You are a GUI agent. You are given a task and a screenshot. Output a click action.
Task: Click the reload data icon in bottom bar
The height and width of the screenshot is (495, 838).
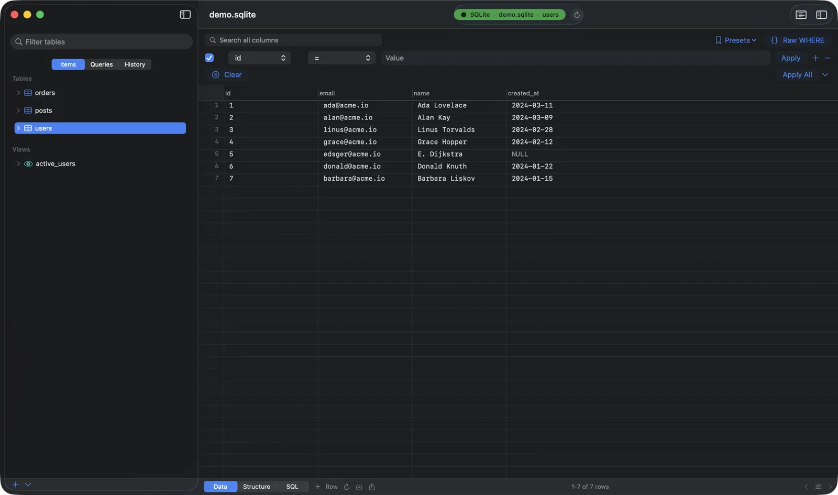coord(346,487)
